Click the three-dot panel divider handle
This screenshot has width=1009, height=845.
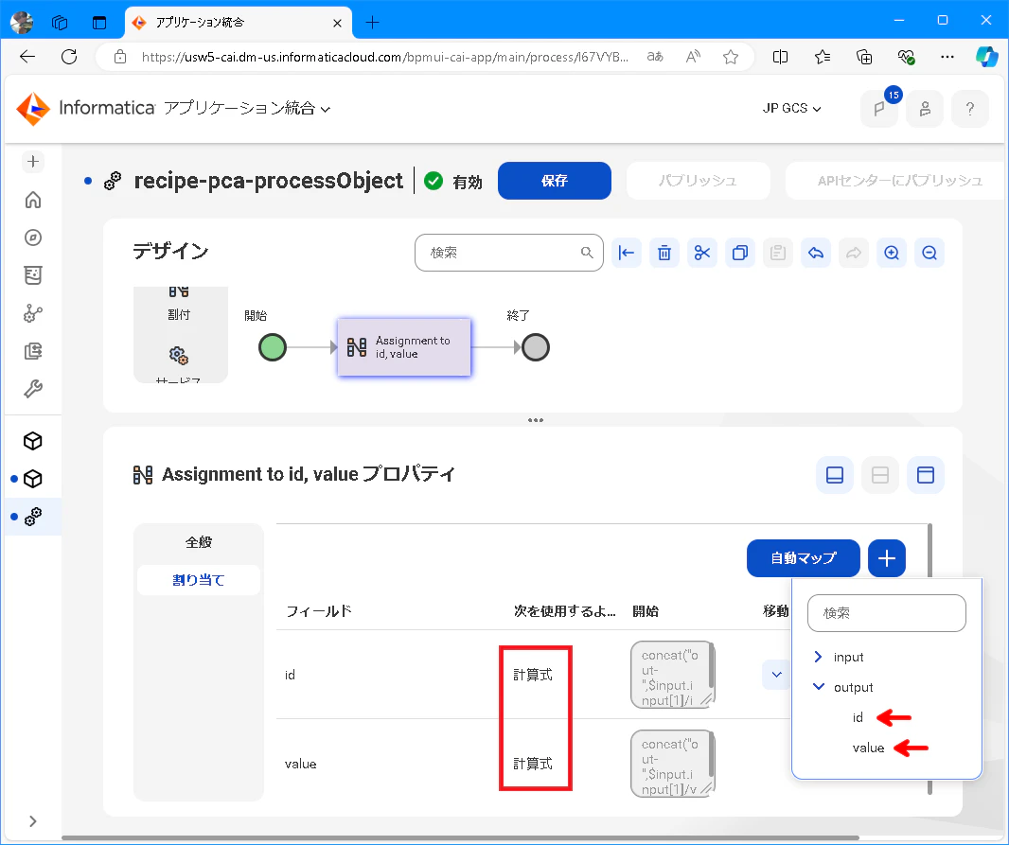tap(536, 420)
